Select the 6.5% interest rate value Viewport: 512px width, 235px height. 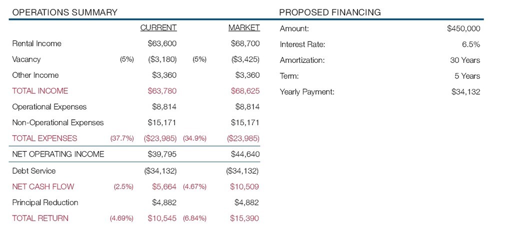(x=471, y=44)
